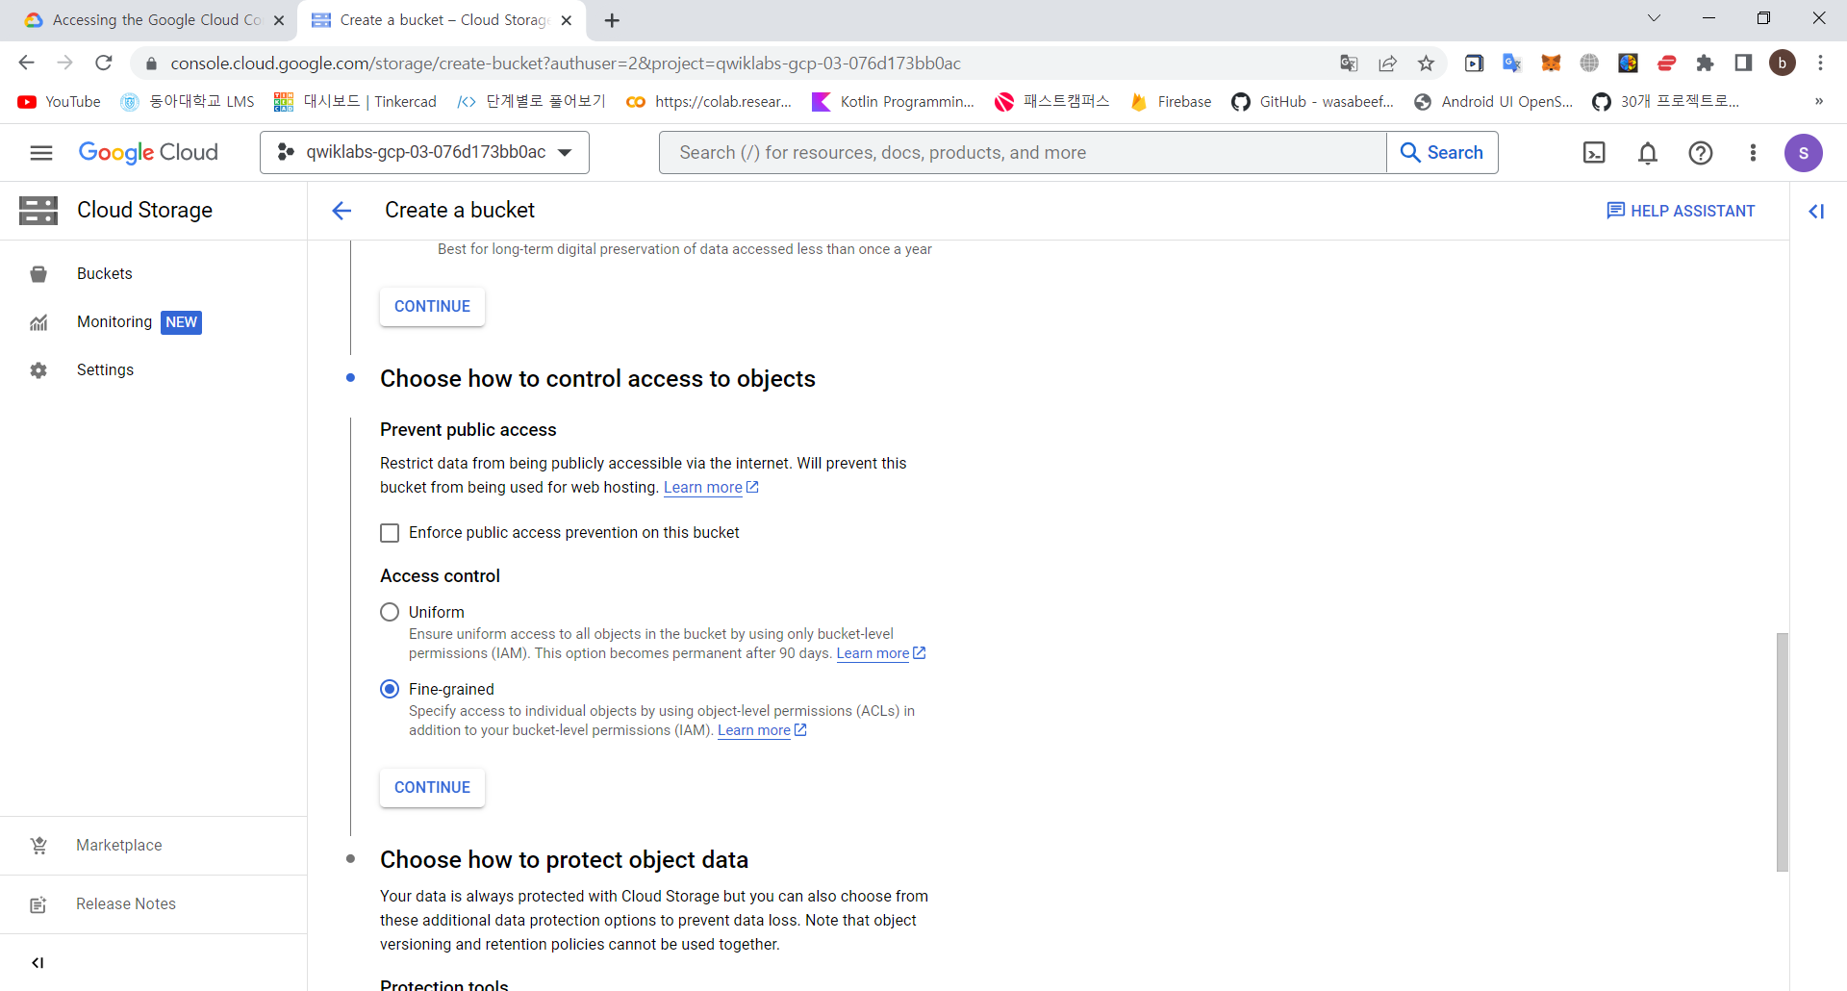The image size is (1847, 991).
Task: Open the notifications bell
Action: tap(1648, 153)
